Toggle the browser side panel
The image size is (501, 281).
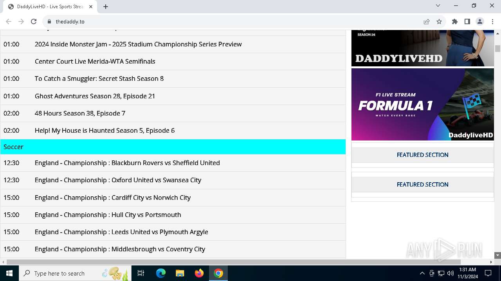click(x=467, y=21)
